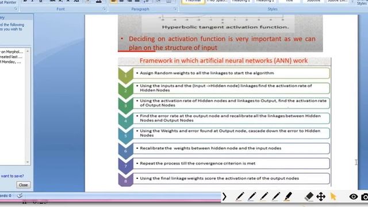
Task: Click the 'Framework in which artificial neural networks' heading
Action: click(224, 60)
